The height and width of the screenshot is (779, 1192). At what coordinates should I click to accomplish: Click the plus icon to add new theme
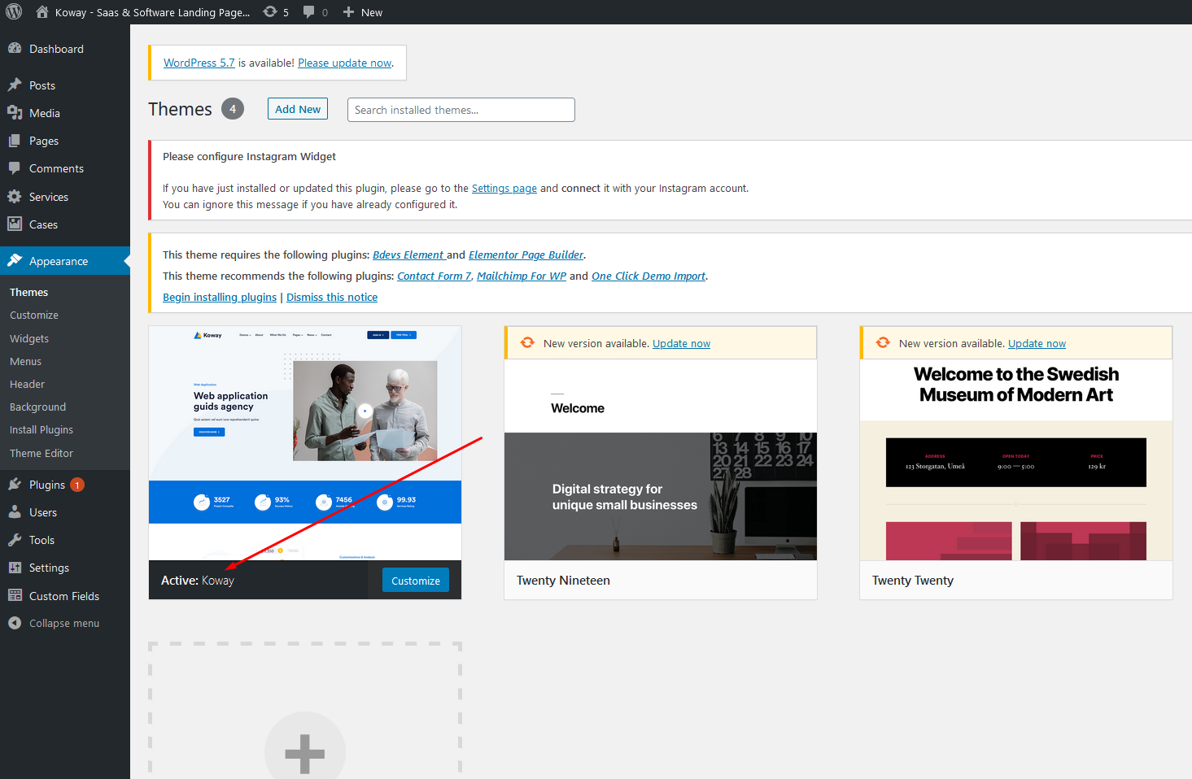[x=305, y=752]
